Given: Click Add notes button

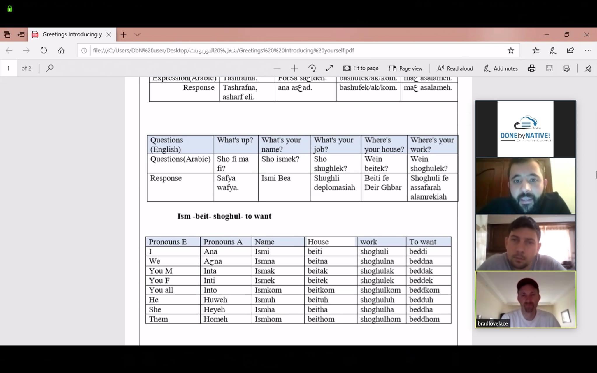Looking at the screenshot, I should (x=501, y=68).
